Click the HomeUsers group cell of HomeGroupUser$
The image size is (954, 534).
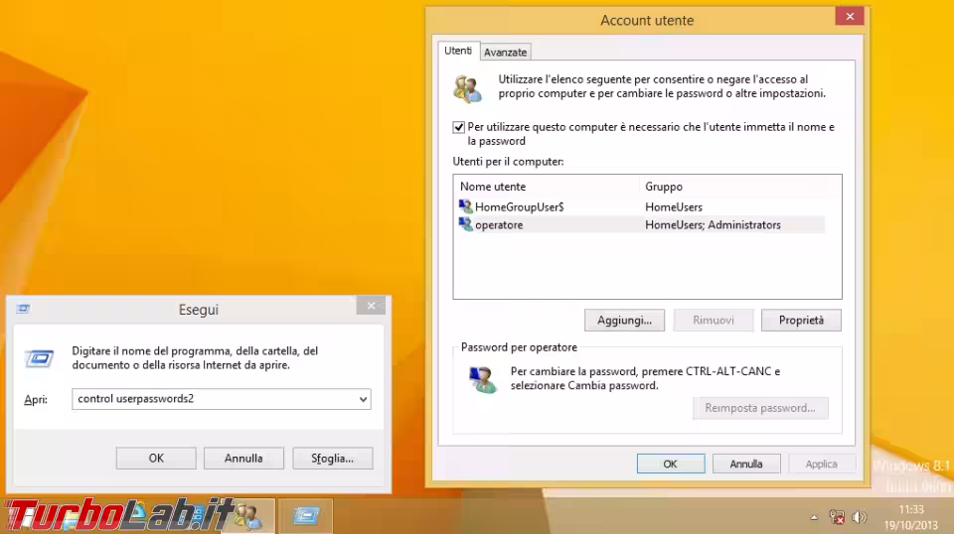(674, 207)
